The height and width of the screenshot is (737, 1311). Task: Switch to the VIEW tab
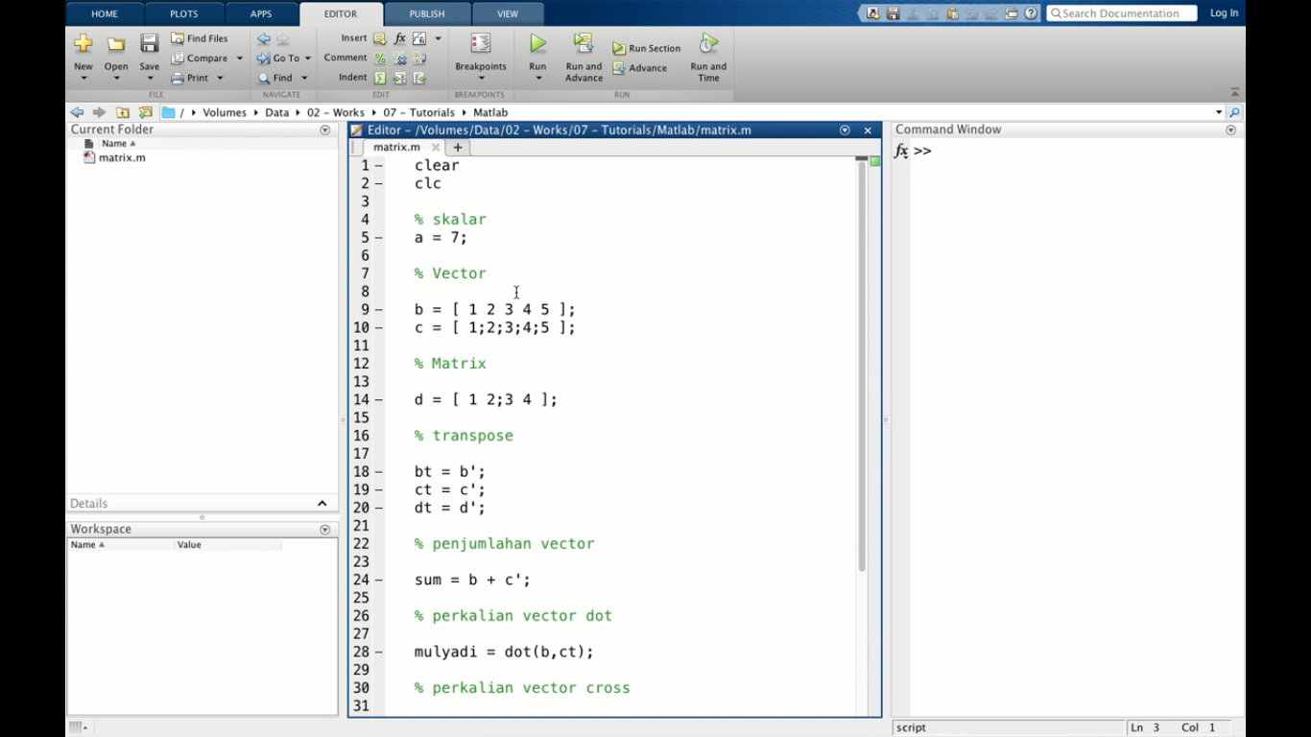(x=508, y=13)
